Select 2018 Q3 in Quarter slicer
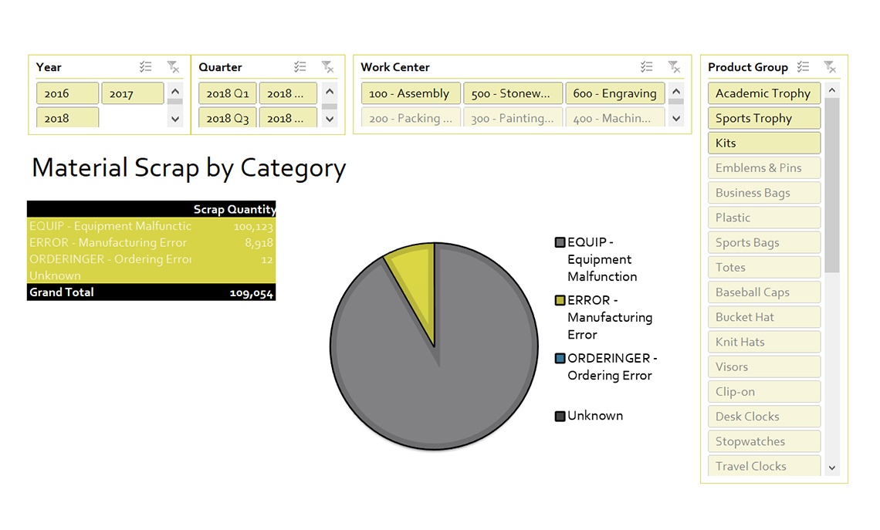Screen dimensions: 880x530 point(227,117)
